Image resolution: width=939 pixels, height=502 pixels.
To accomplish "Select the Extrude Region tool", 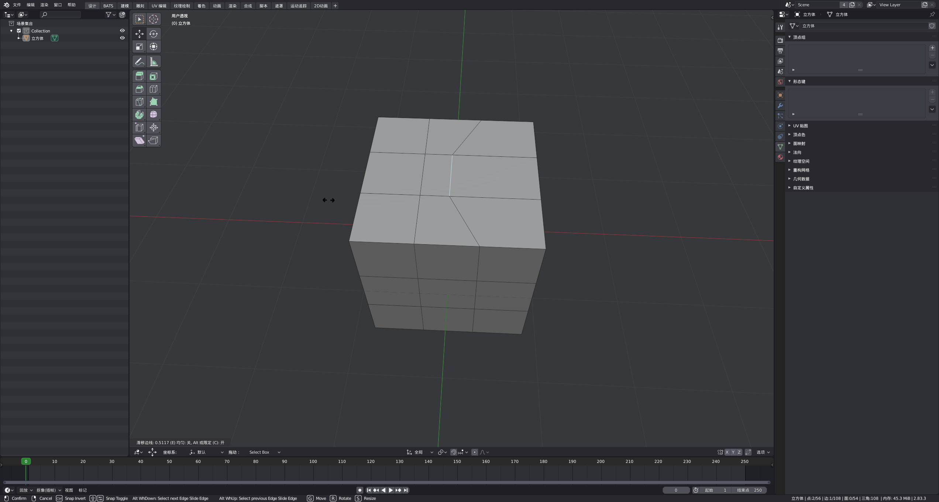I will (x=139, y=76).
